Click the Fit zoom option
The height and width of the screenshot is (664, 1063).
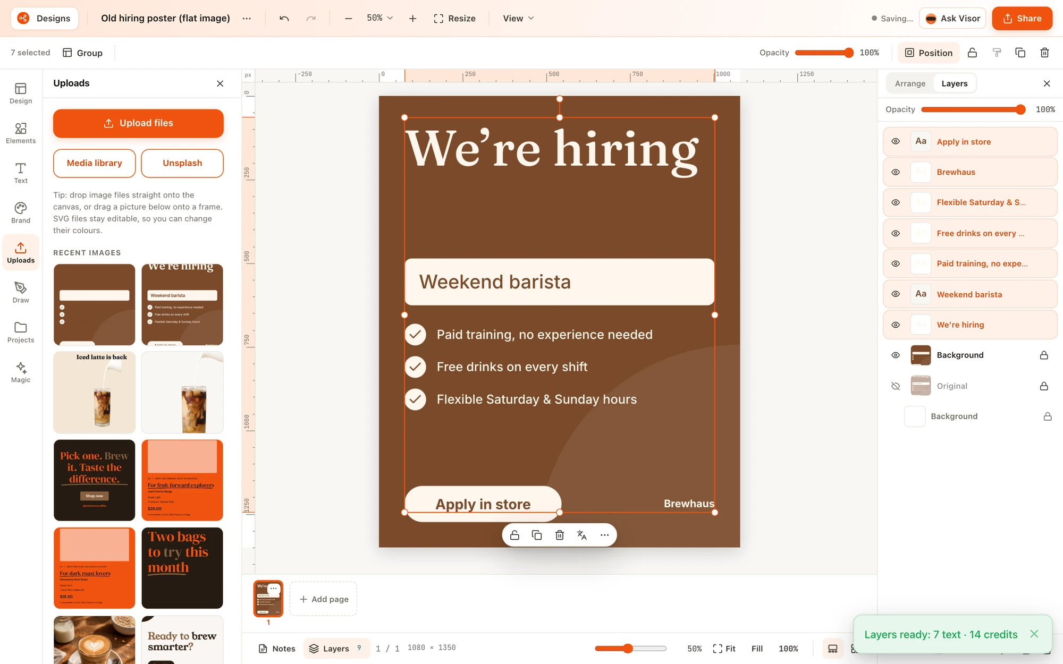tap(724, 649)
